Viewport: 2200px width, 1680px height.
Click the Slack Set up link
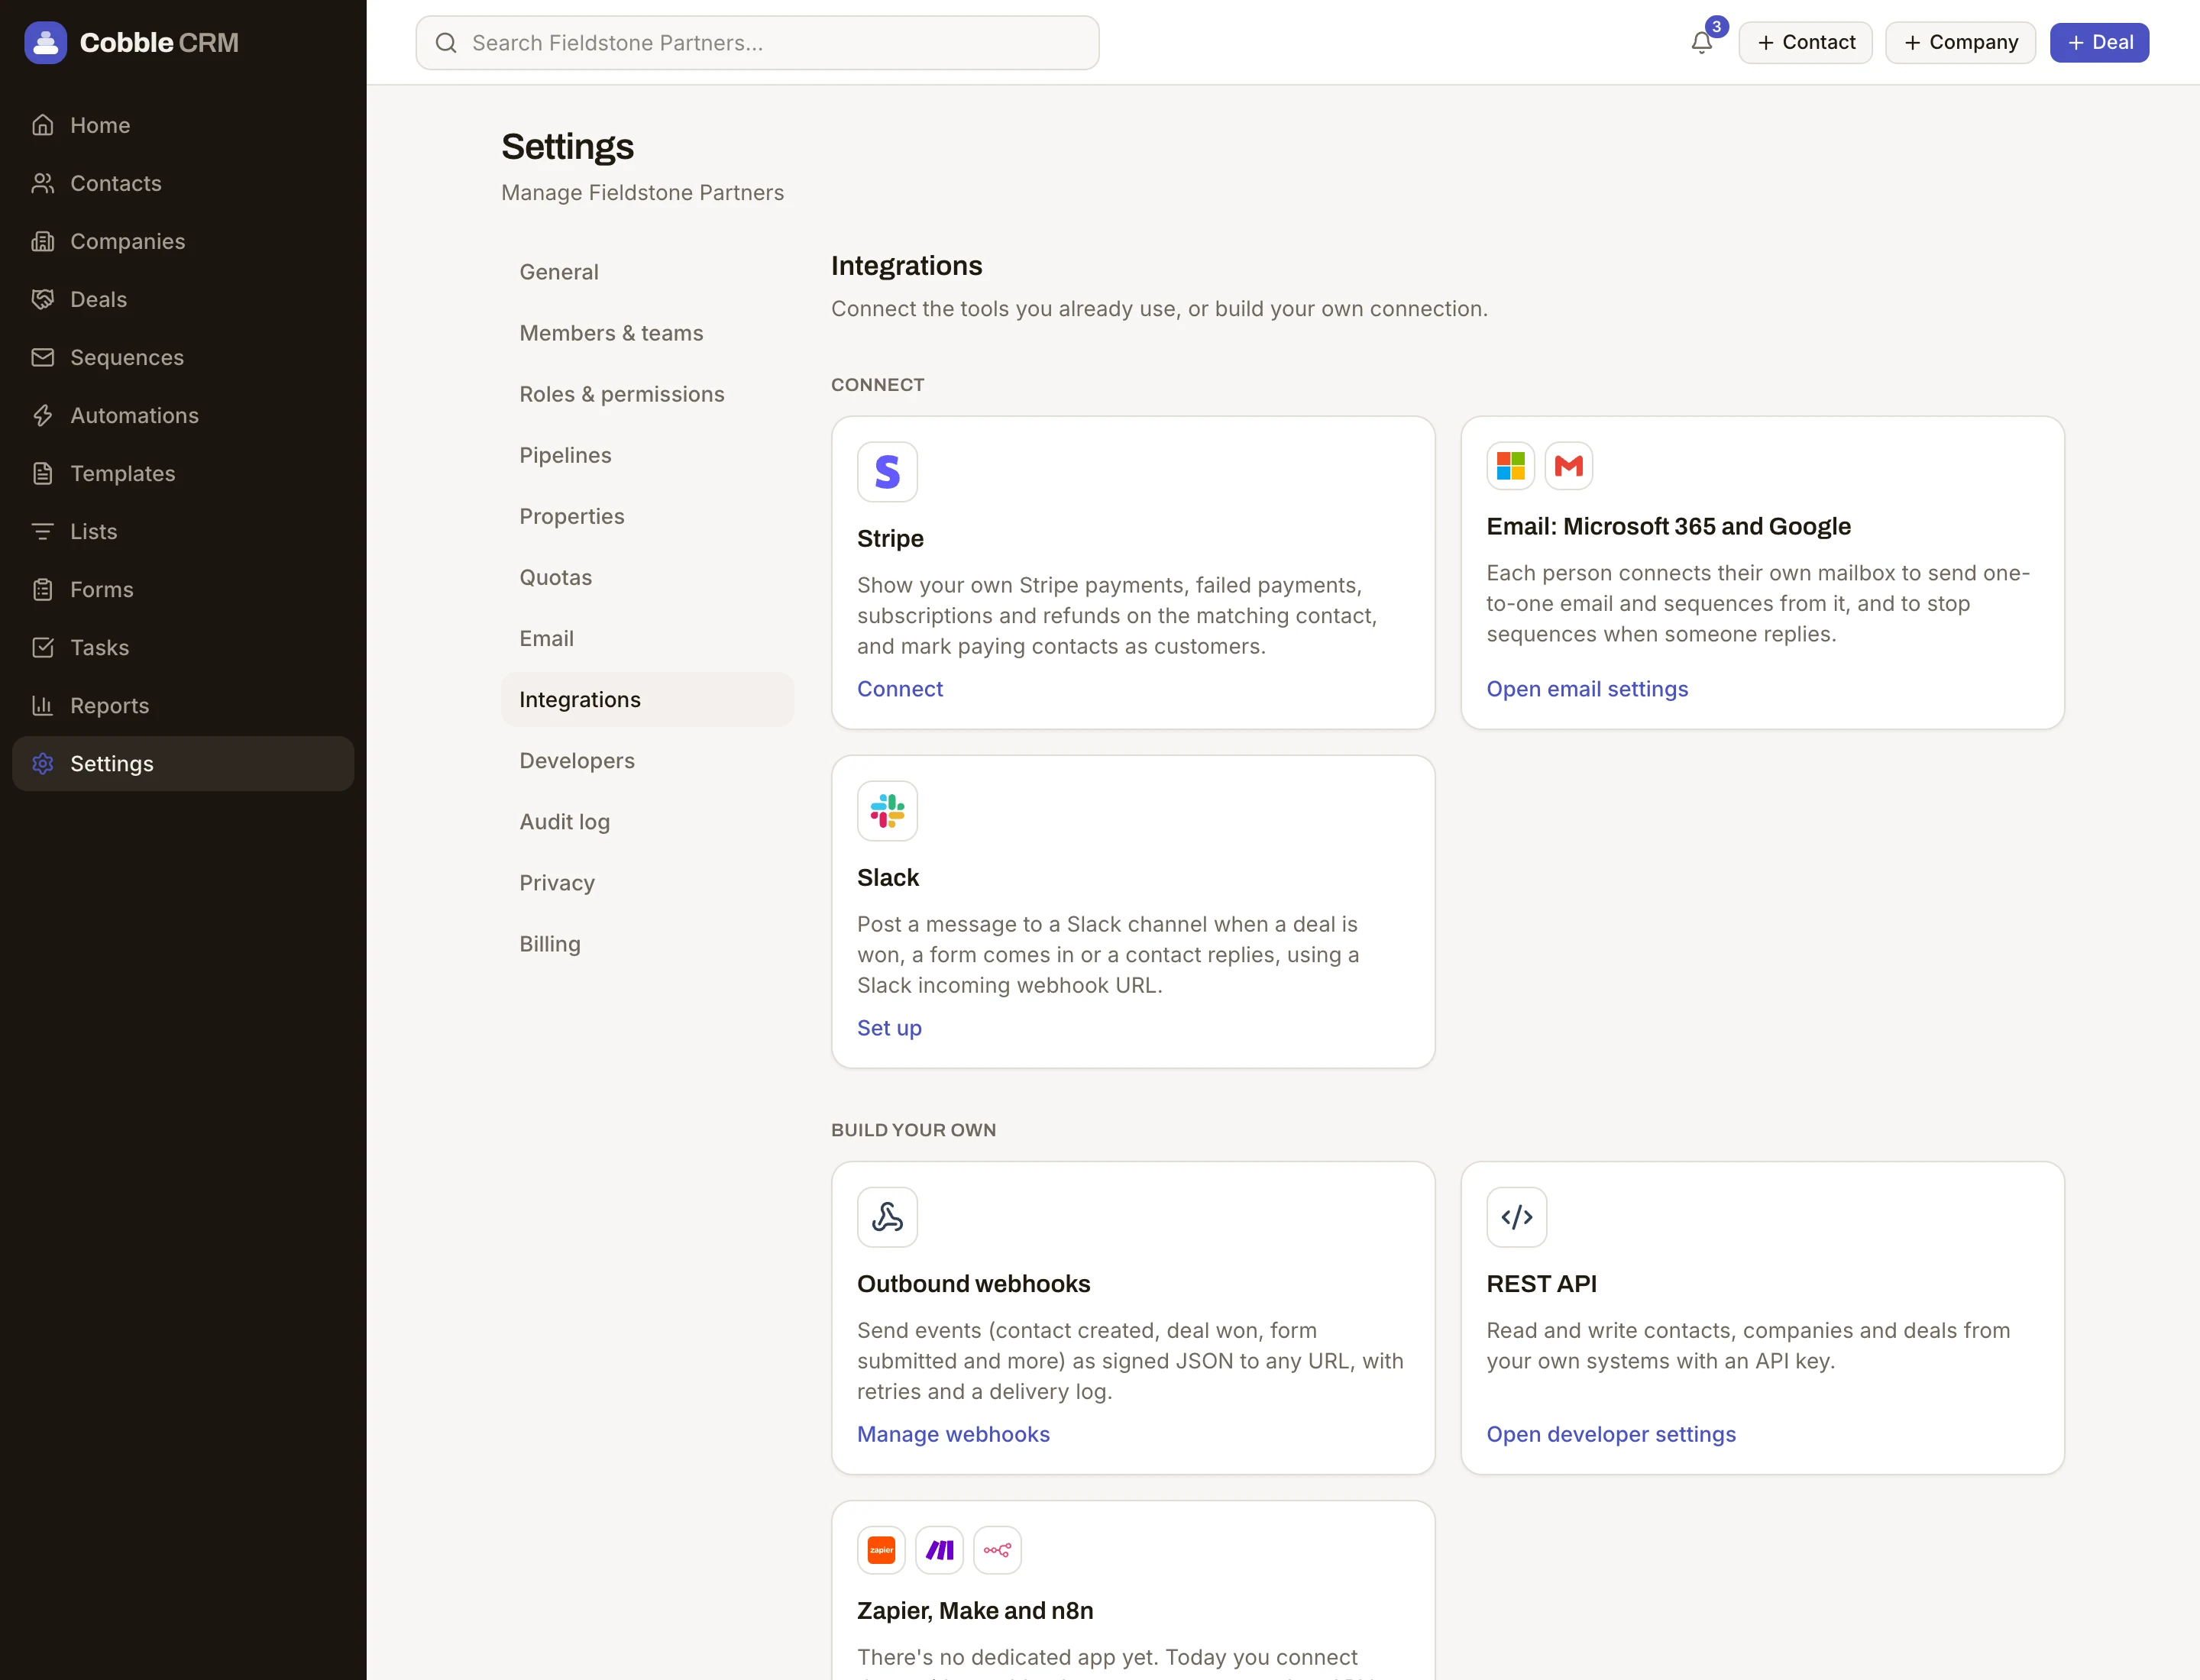(x=889, y=1028)
